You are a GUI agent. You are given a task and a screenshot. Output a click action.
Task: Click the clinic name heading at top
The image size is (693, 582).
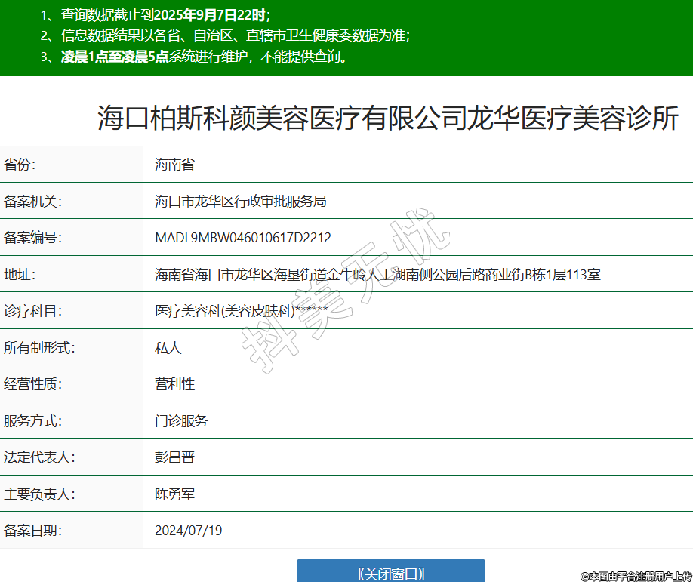click(x=388, y=119)
